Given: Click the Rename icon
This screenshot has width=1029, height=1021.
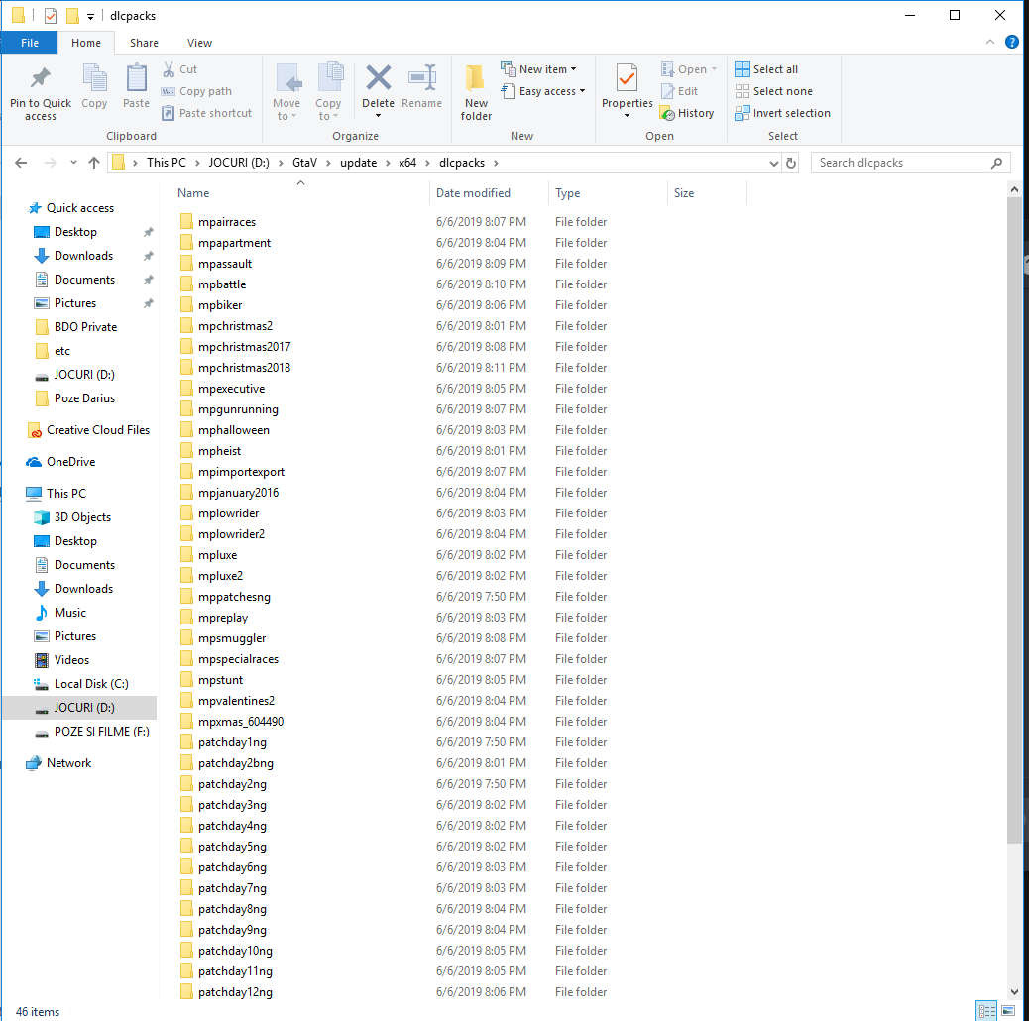Looking at the screenshot, I should [x=422, y=77].
